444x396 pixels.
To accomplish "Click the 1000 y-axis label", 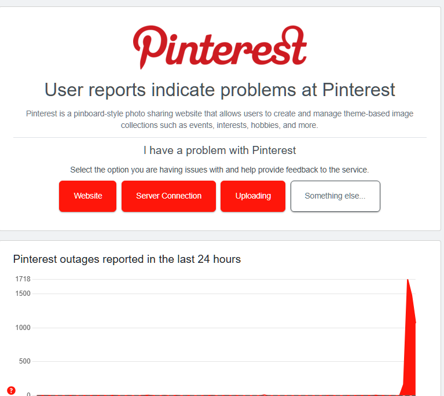I will [x=23, y=328].
